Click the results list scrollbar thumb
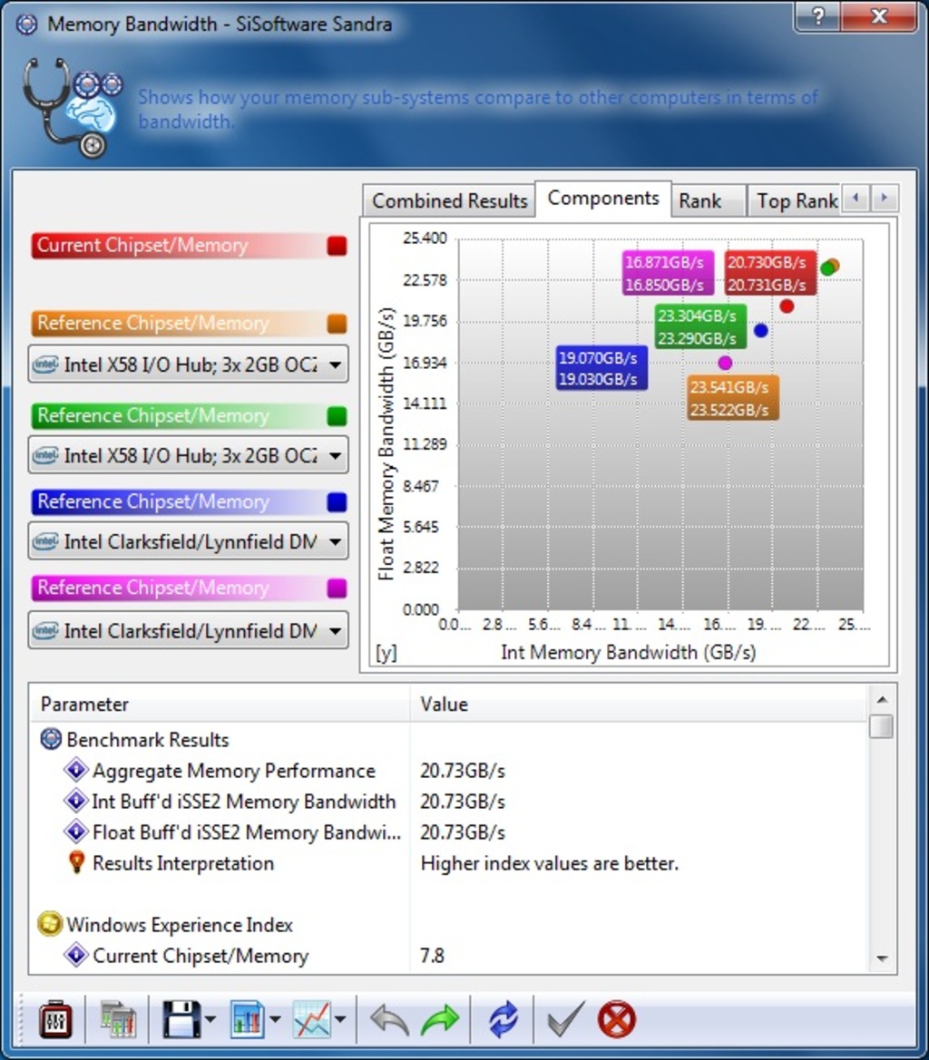Image resolution: width=929 pixels, height=1060 pixels. coord(882,726)
